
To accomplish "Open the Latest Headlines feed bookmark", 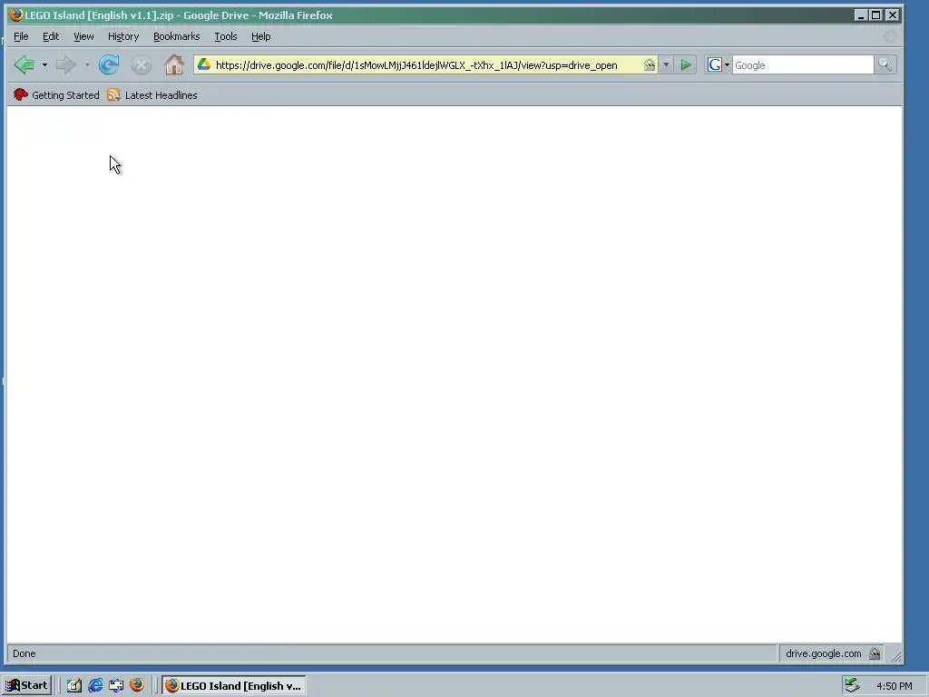I will pos(152,94).
